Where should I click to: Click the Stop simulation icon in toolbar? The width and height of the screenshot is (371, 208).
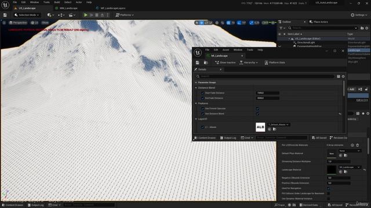[x=97, y=15]
